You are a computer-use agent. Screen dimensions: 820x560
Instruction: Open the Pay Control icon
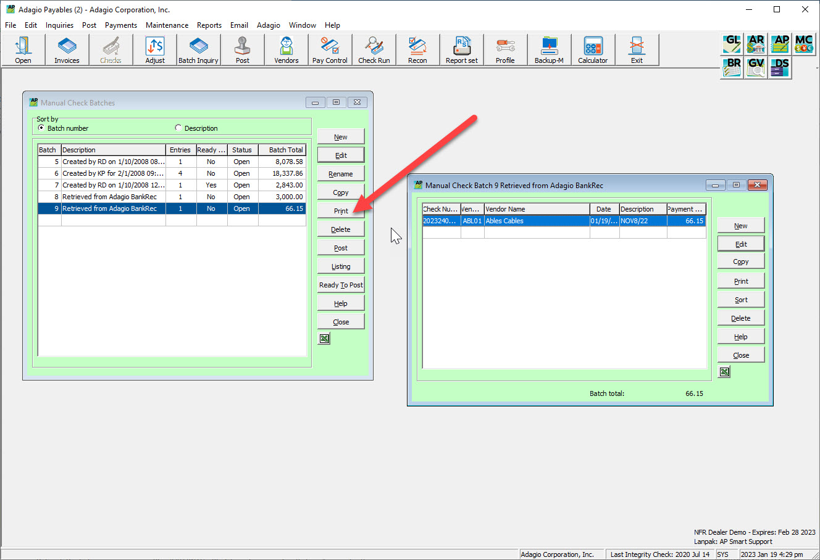(330, 49)
